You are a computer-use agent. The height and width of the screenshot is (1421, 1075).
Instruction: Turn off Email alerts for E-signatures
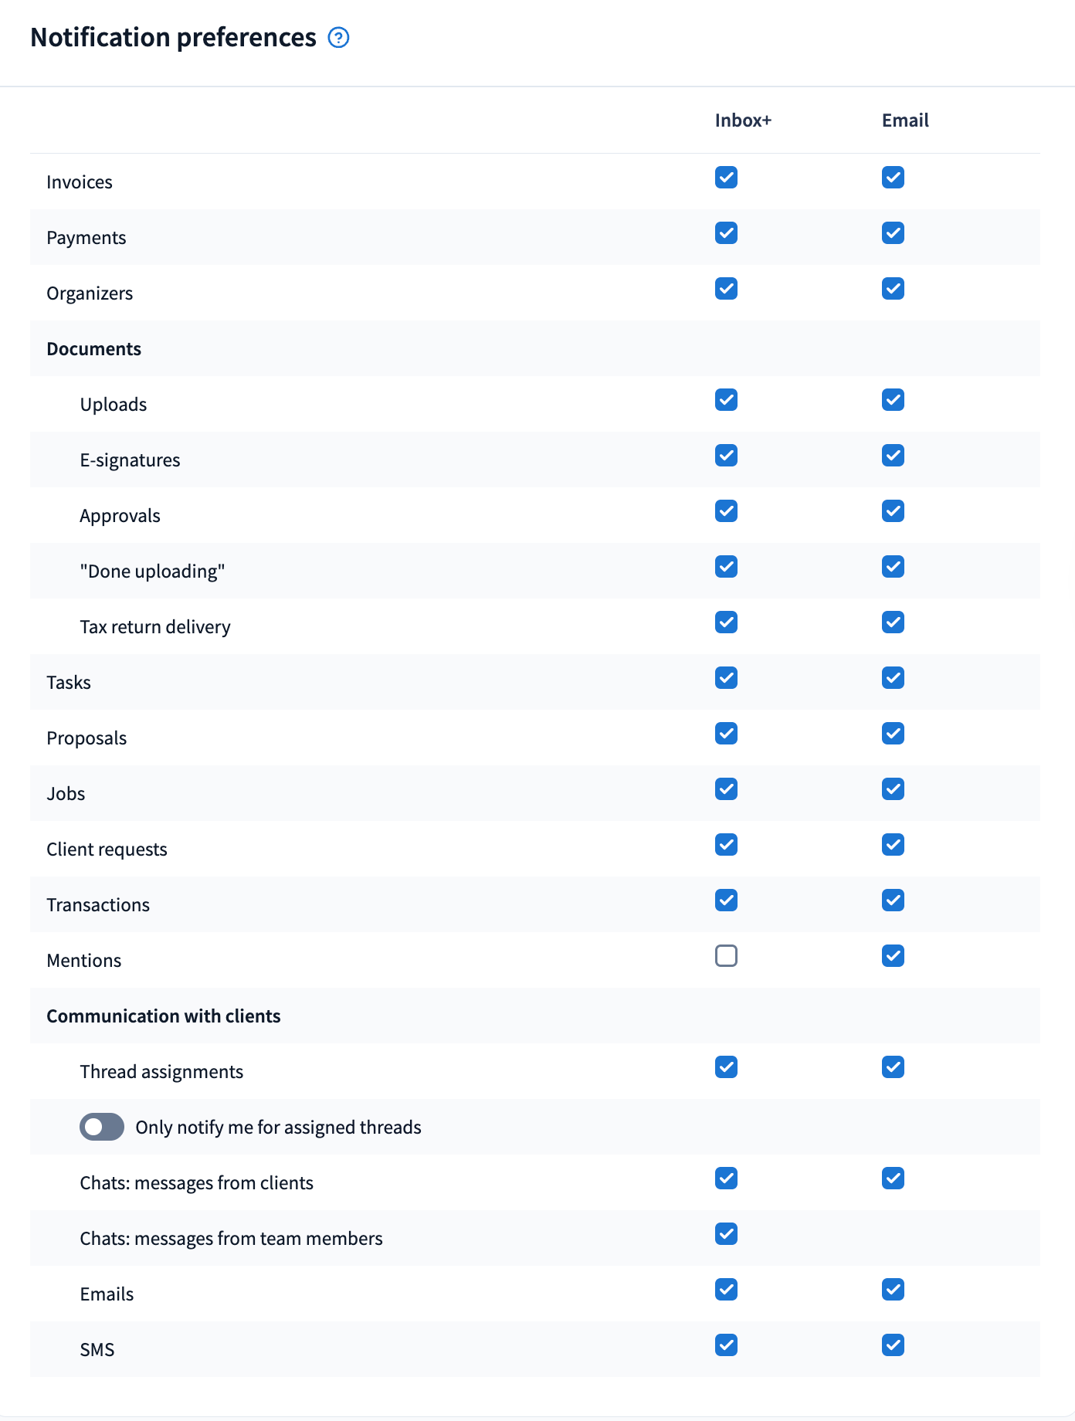tap(893, 456)
